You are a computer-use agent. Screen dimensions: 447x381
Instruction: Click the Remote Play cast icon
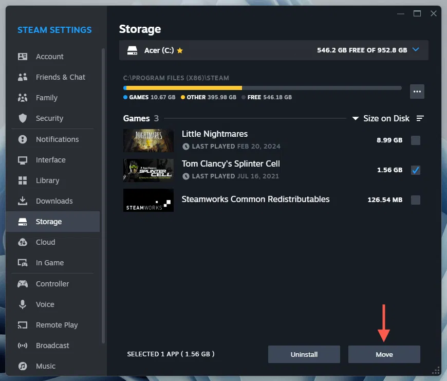point(23,325)
